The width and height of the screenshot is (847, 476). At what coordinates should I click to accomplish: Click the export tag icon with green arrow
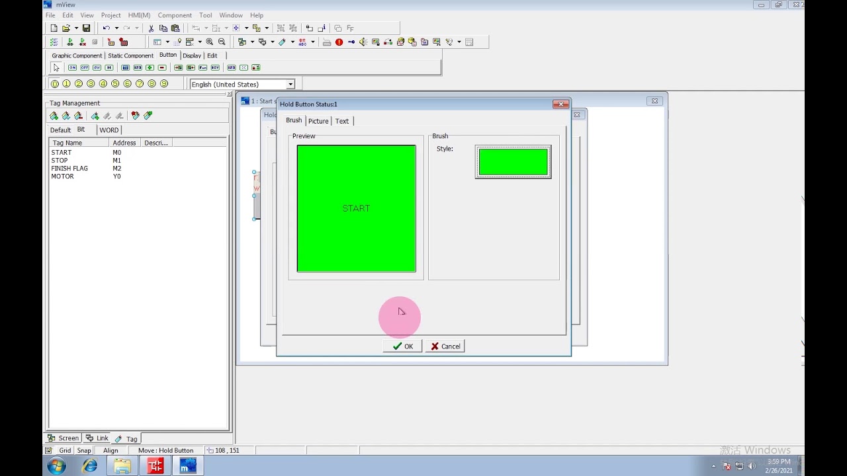click(148, 116)
